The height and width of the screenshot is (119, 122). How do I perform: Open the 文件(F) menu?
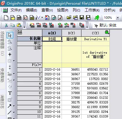16,10
